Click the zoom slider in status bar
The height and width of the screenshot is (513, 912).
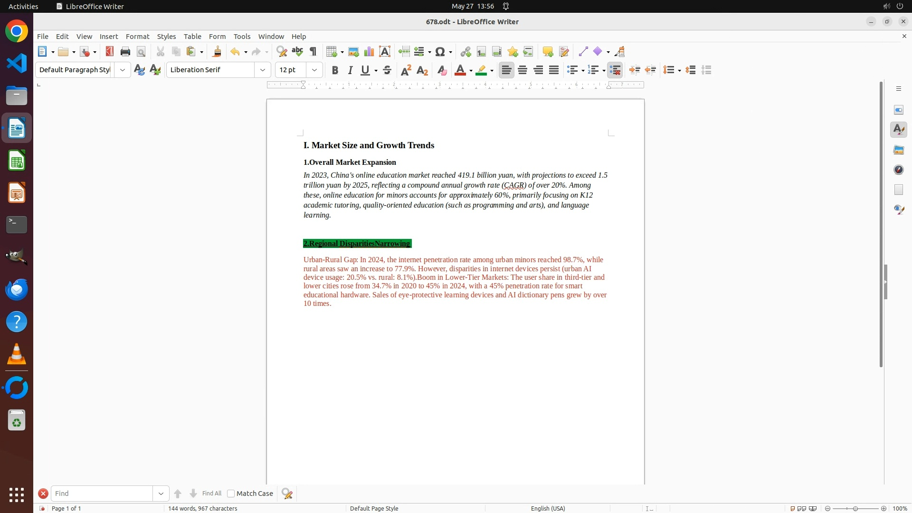coord(855,508)
